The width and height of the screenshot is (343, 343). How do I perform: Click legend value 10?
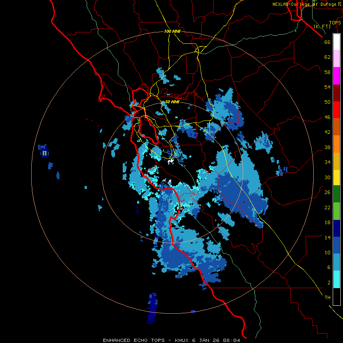pos(327,253)
